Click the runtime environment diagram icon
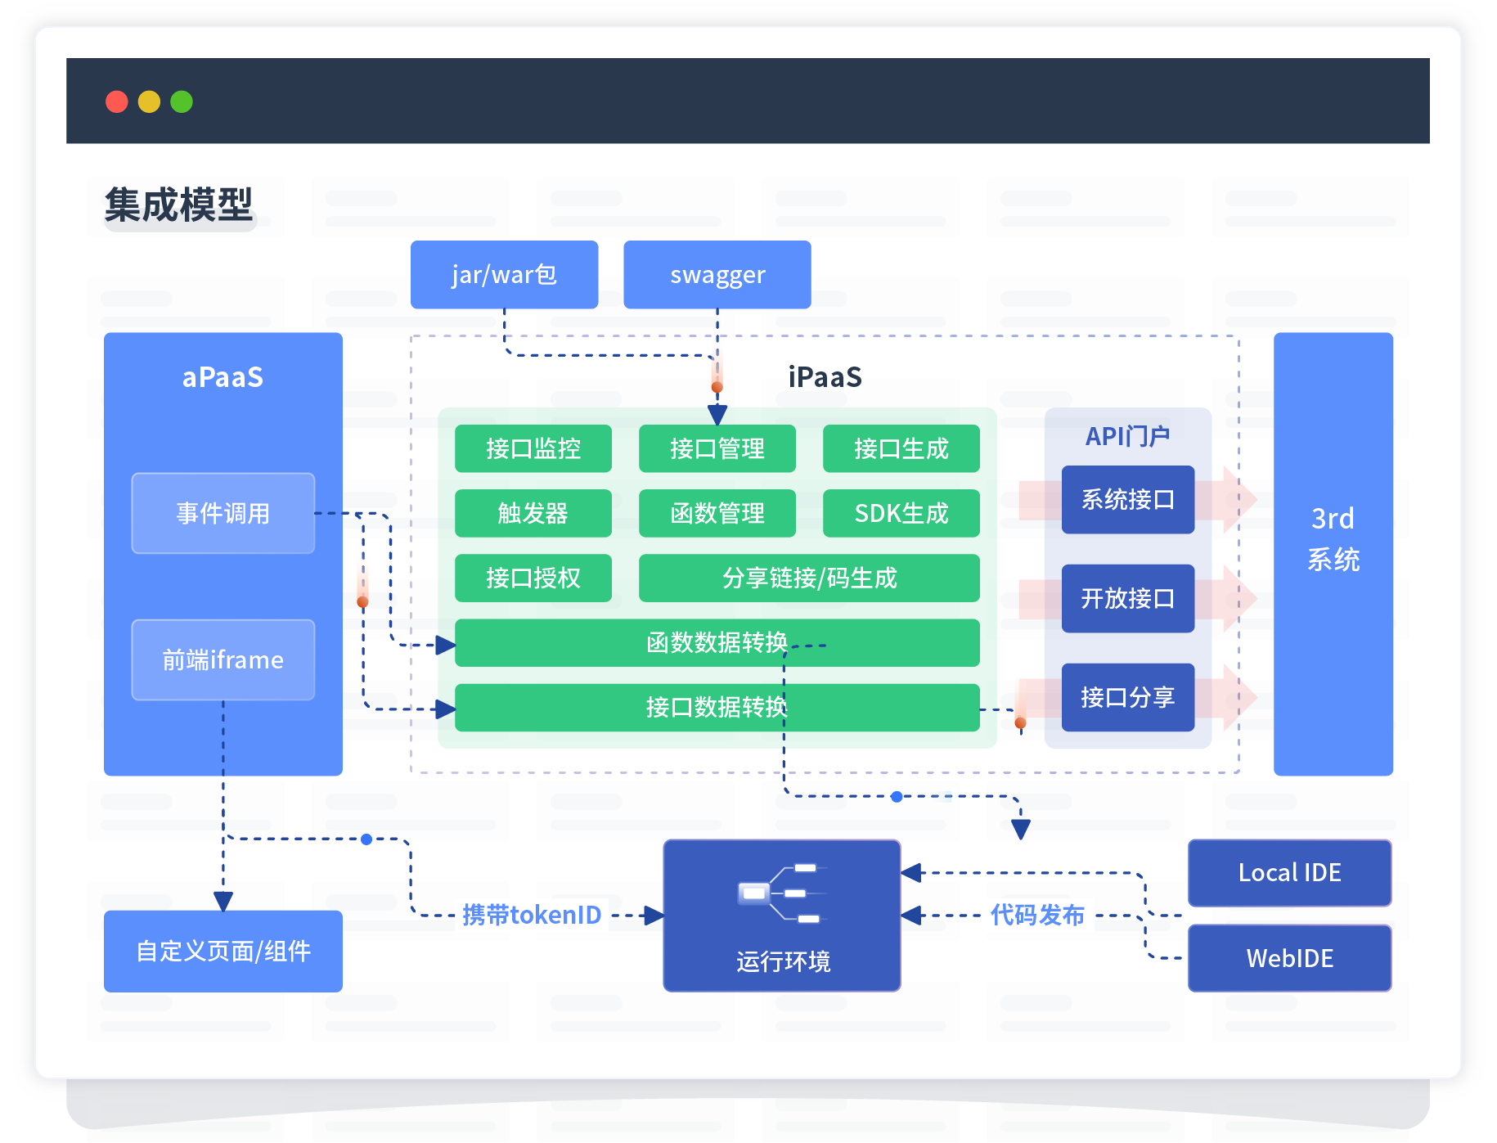Viewport: 1497px width, 1143px height. point(781,893)
